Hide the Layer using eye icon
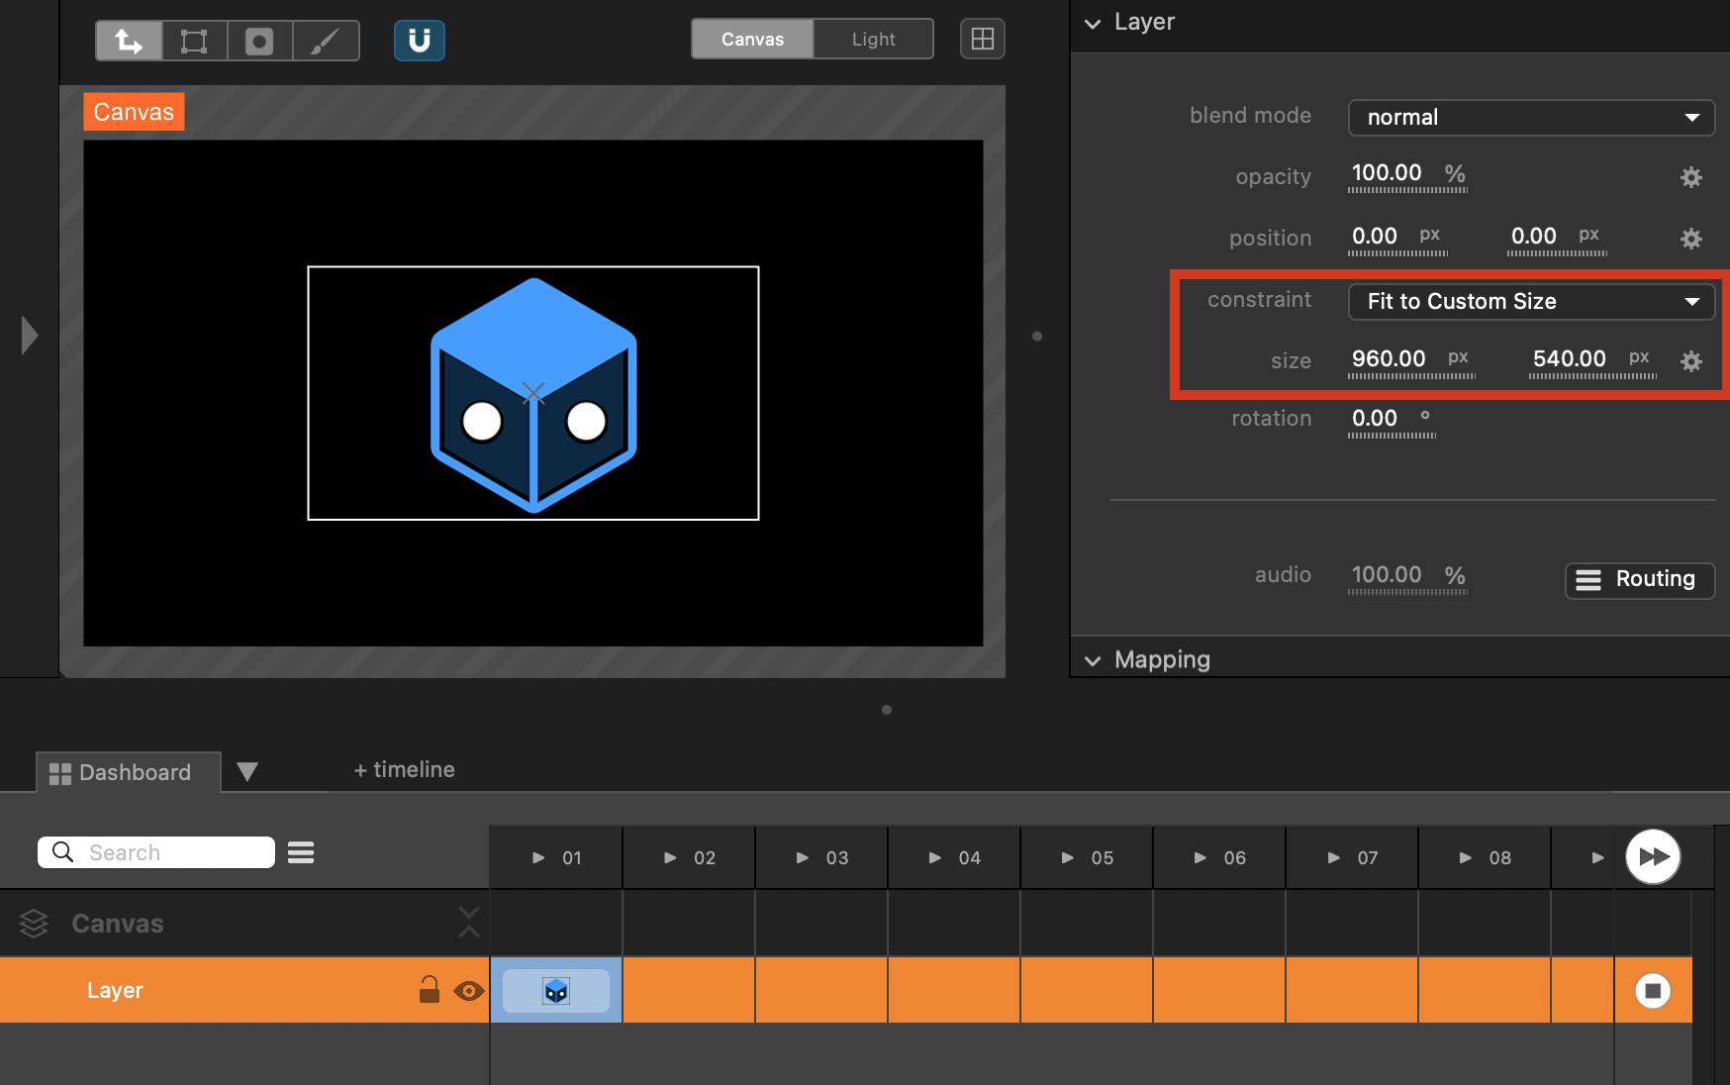 click(468, 990)
